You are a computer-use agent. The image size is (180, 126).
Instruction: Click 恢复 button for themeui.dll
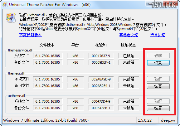click(x=158, y=86)
